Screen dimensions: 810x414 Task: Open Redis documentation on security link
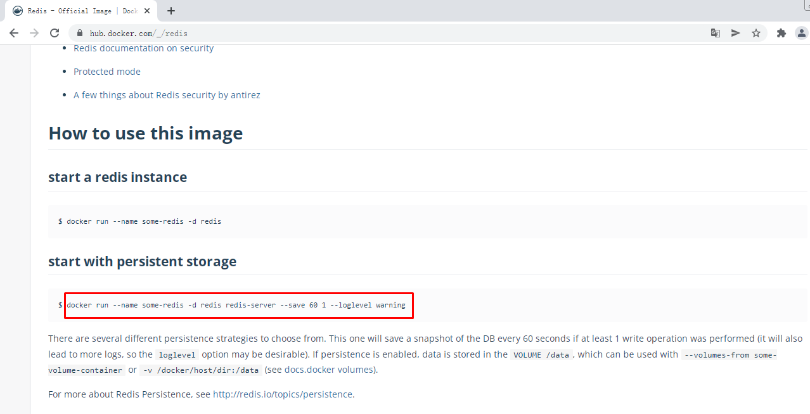click(143, 48)
